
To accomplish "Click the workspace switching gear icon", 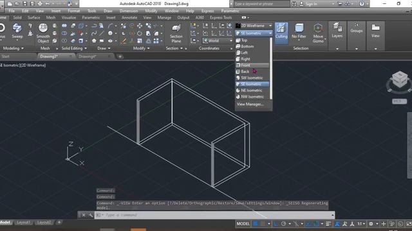I will (371, 224).
